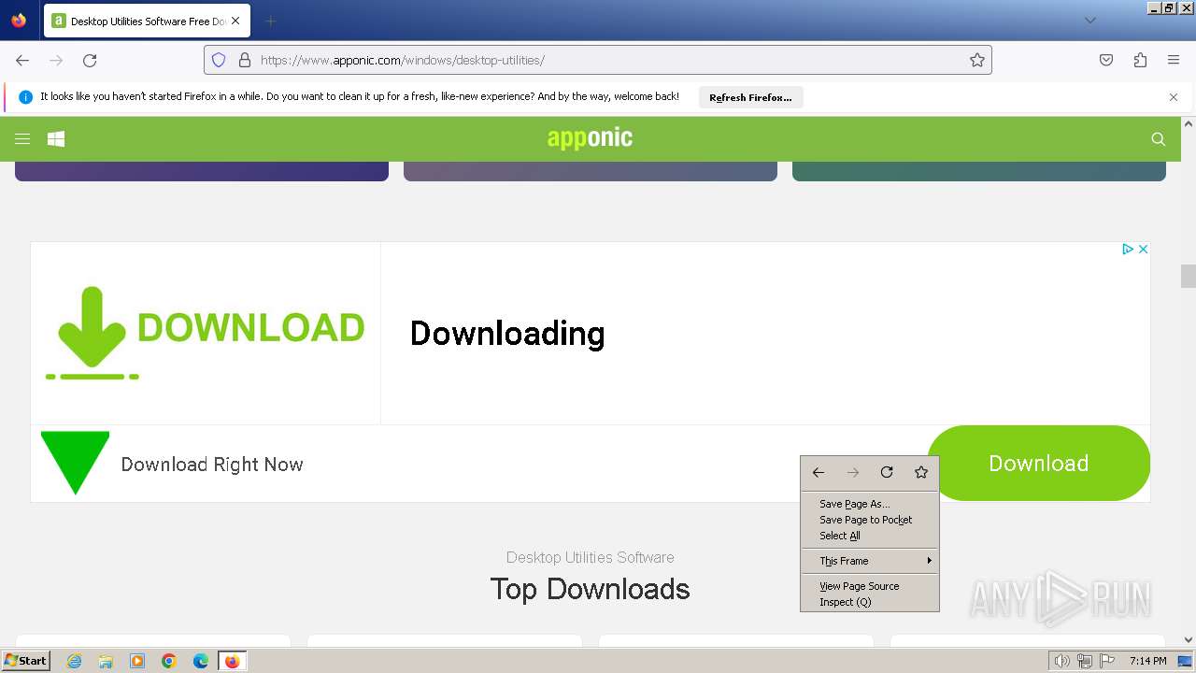Click the Firefox back navigation arrow

(22, 60)
